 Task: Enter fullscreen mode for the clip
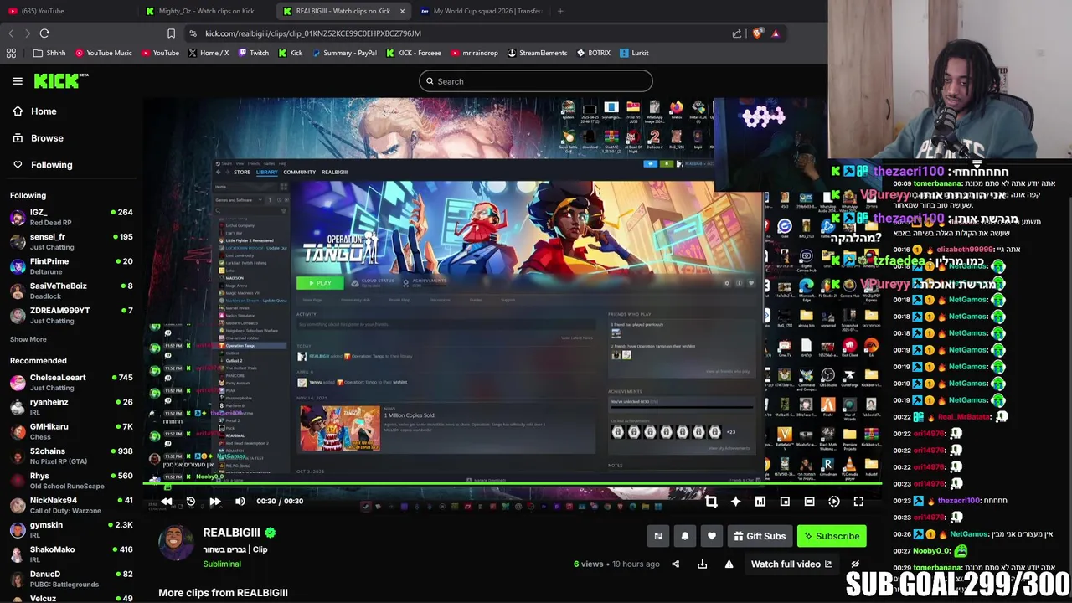(x=858, y=502)
